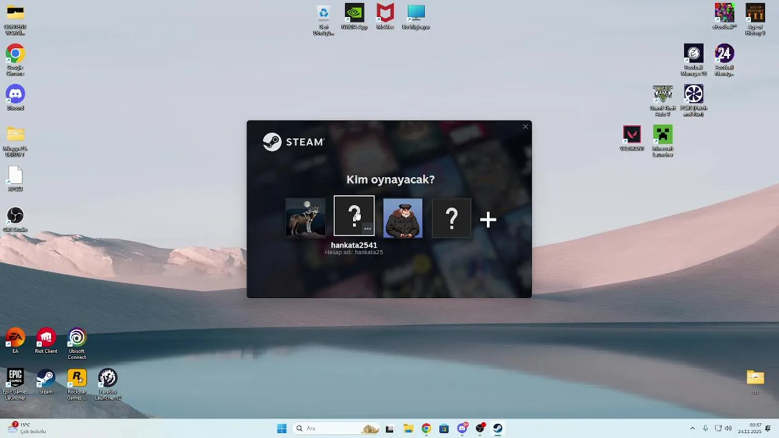Image resolution: width=779 pixels, height=438 pixels.
Task: Launch eFootball from the desktop
Action: [724, 16]
